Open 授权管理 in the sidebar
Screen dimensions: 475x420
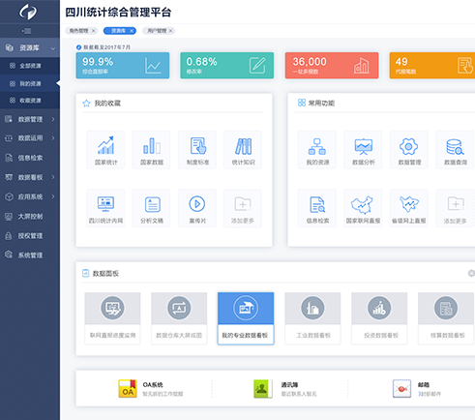pyautogui.click(x=30, y=236)
